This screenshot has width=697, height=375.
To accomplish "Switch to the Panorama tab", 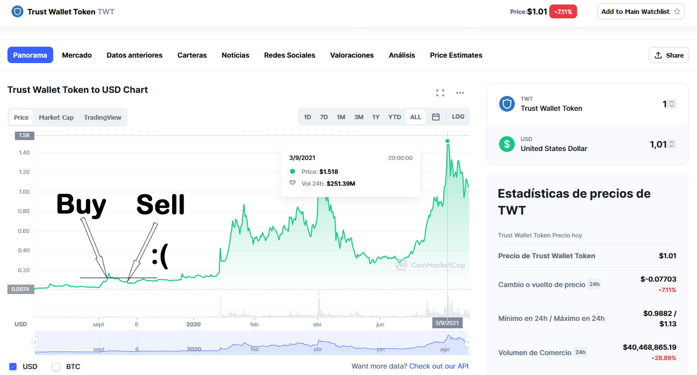I will tap(30, 55).
